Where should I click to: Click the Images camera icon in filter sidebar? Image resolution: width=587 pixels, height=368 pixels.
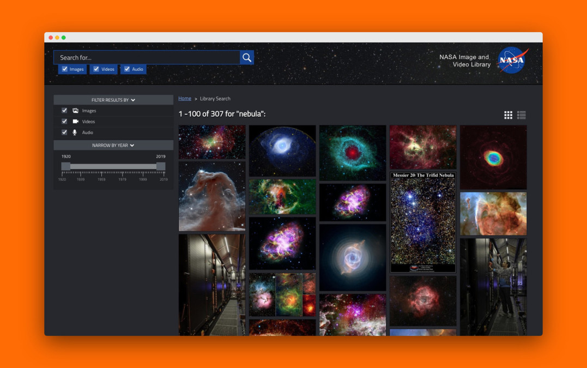76,110
